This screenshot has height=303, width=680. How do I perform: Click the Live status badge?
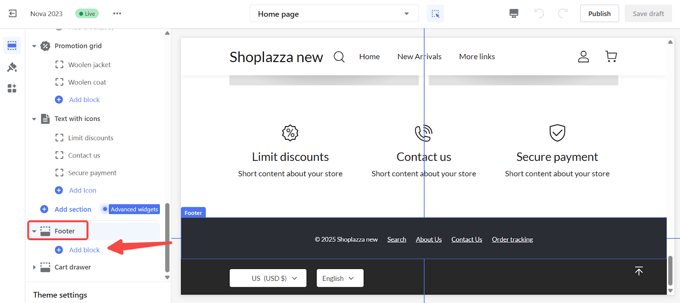tap(87, 14)
